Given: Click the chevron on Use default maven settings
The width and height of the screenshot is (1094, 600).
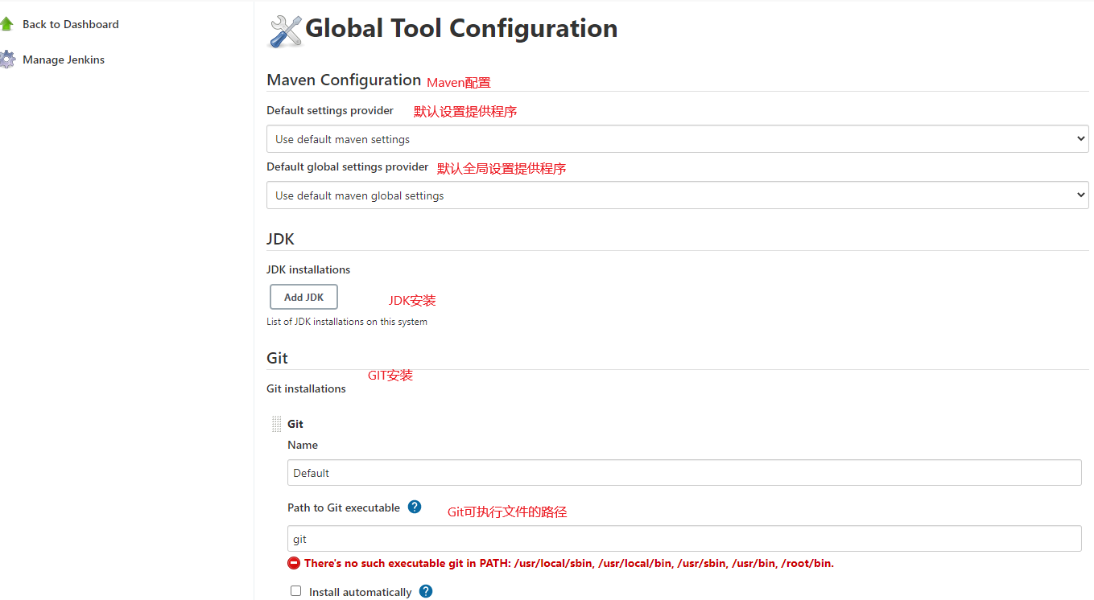Looking at the screenshot, I should coord(1081,138).
